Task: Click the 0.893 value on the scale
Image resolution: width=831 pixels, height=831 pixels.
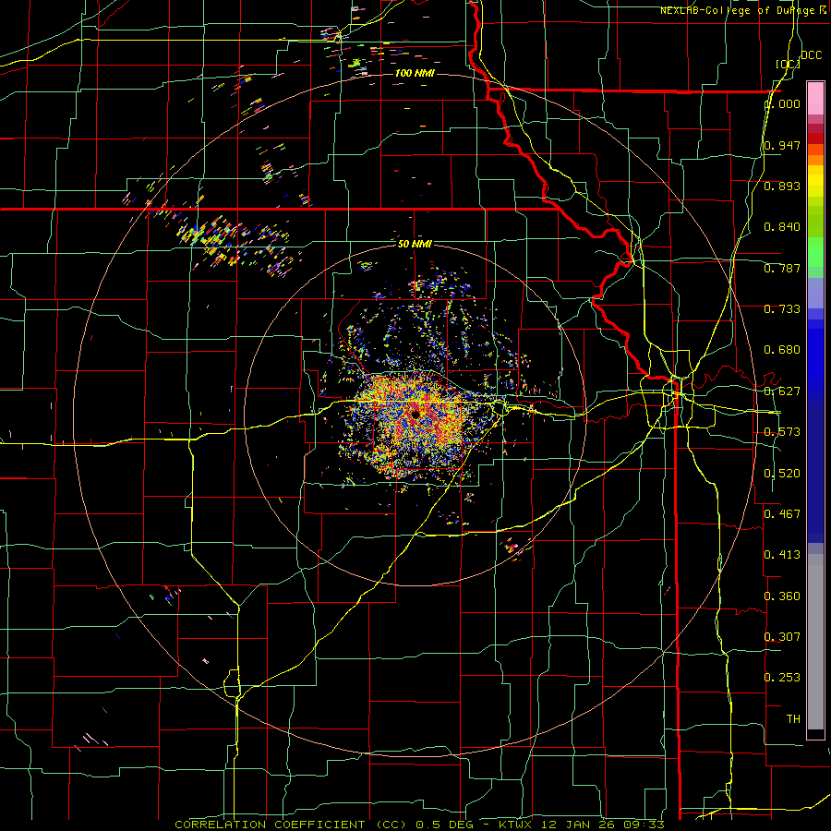Action: (782, 186)
